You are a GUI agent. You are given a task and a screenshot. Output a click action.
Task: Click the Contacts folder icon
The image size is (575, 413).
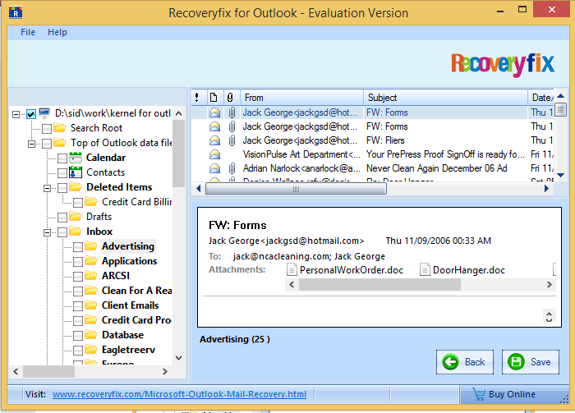click(x=76, y=172)
